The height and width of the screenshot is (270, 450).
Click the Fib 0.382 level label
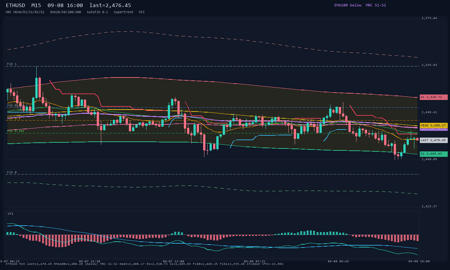16,131
